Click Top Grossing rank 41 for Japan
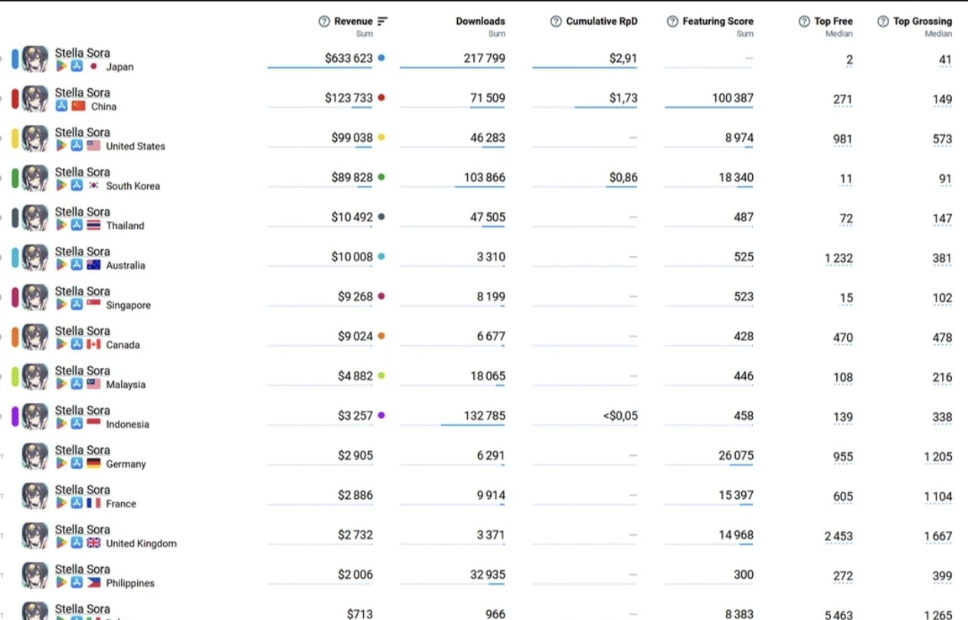Viewport: 968px width, 620px height. pyautogui.click(x=945, y=60)
